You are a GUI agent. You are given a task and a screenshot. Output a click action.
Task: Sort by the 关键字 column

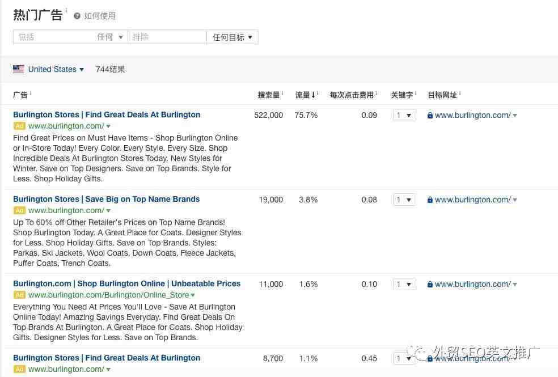pyautogui.click(x=402, y=95)
